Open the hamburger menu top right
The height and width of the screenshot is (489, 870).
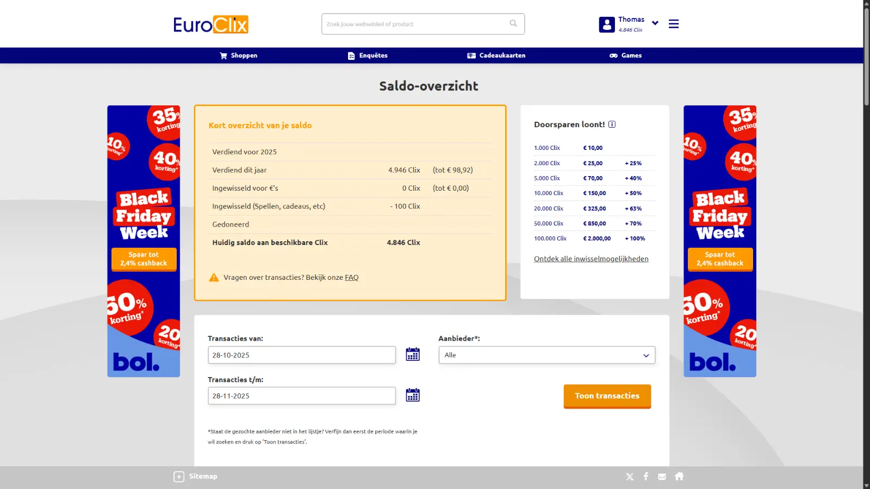tap(674, 23)
